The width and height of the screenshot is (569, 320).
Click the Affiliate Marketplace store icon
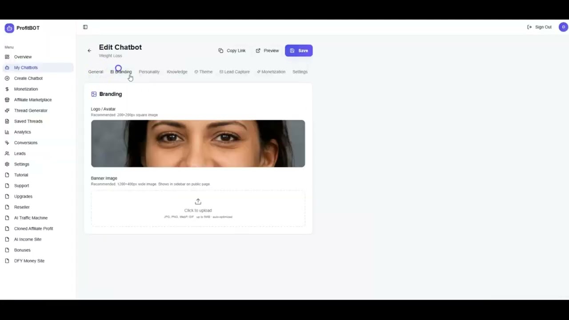(x=7, y=100)
